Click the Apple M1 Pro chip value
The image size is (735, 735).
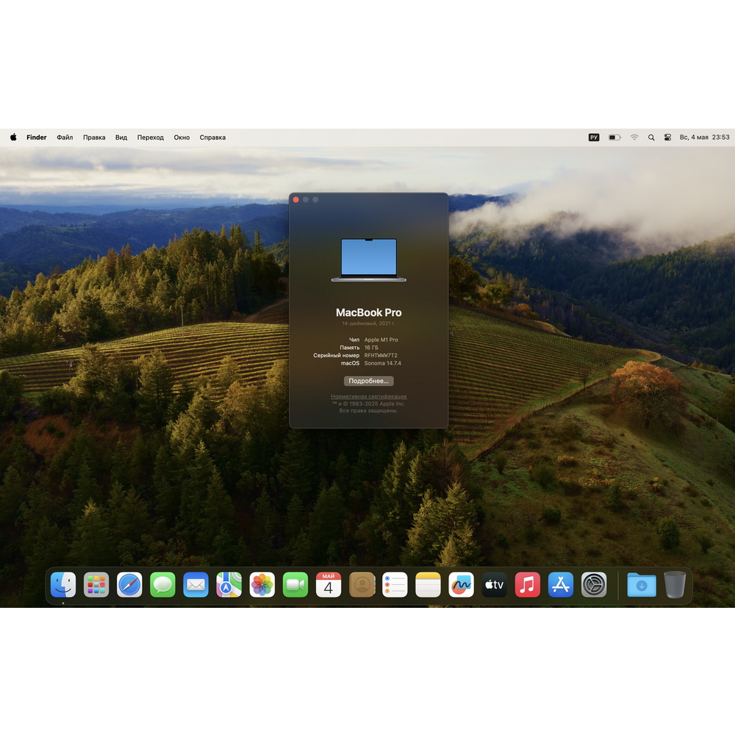tap(381, 340)
